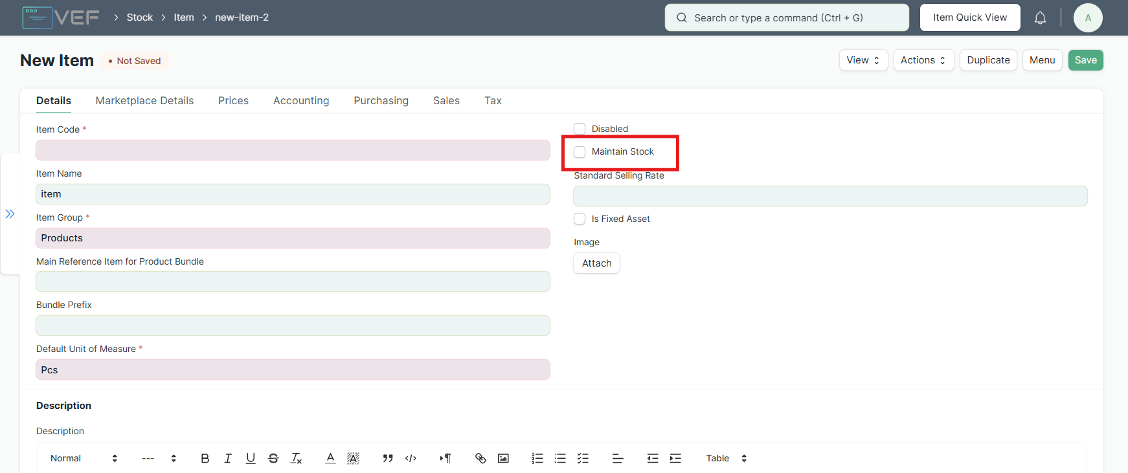Open the notifications bell
This screenshot has height=473, width=1128.
1040,18
